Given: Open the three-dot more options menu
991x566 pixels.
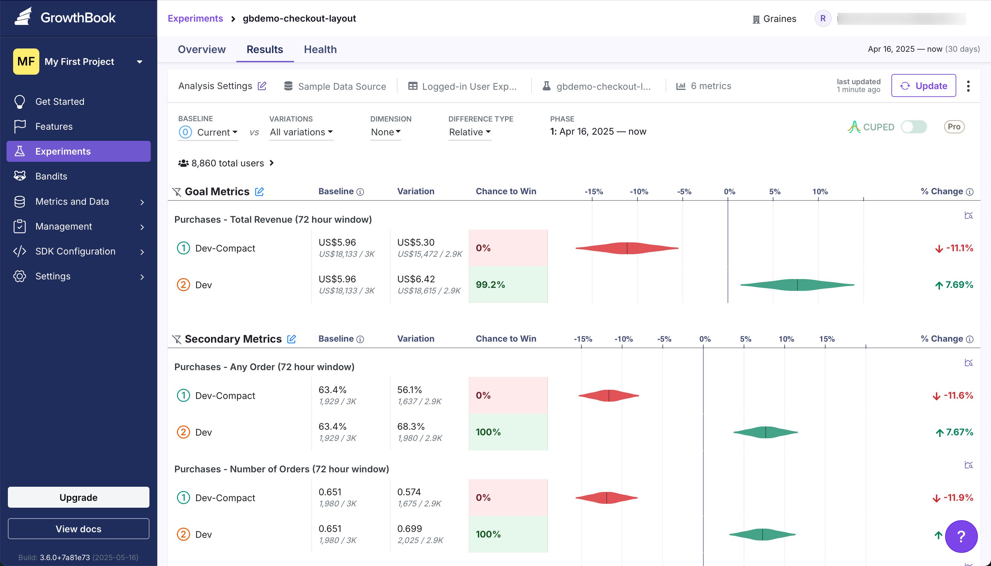Looking at the screenshot, I should (968, 86).
